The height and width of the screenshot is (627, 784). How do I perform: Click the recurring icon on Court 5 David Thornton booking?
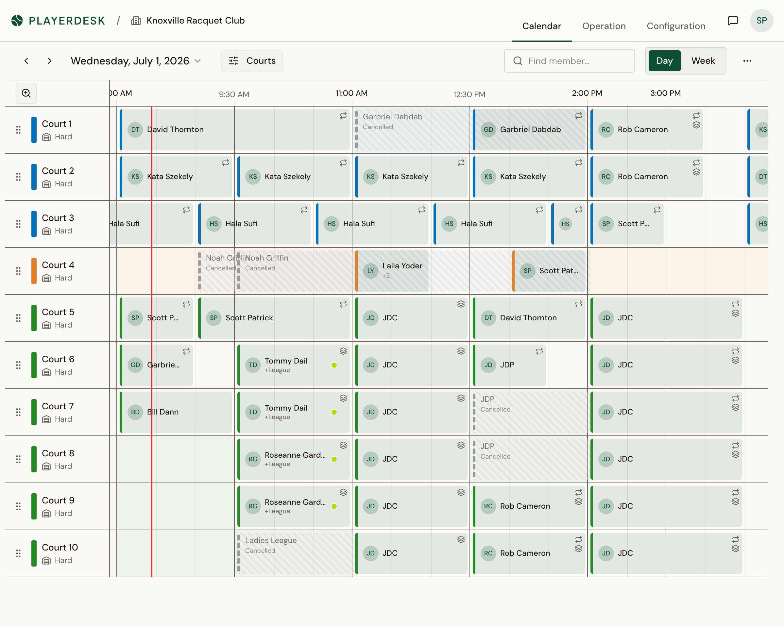tap(579, 304)
